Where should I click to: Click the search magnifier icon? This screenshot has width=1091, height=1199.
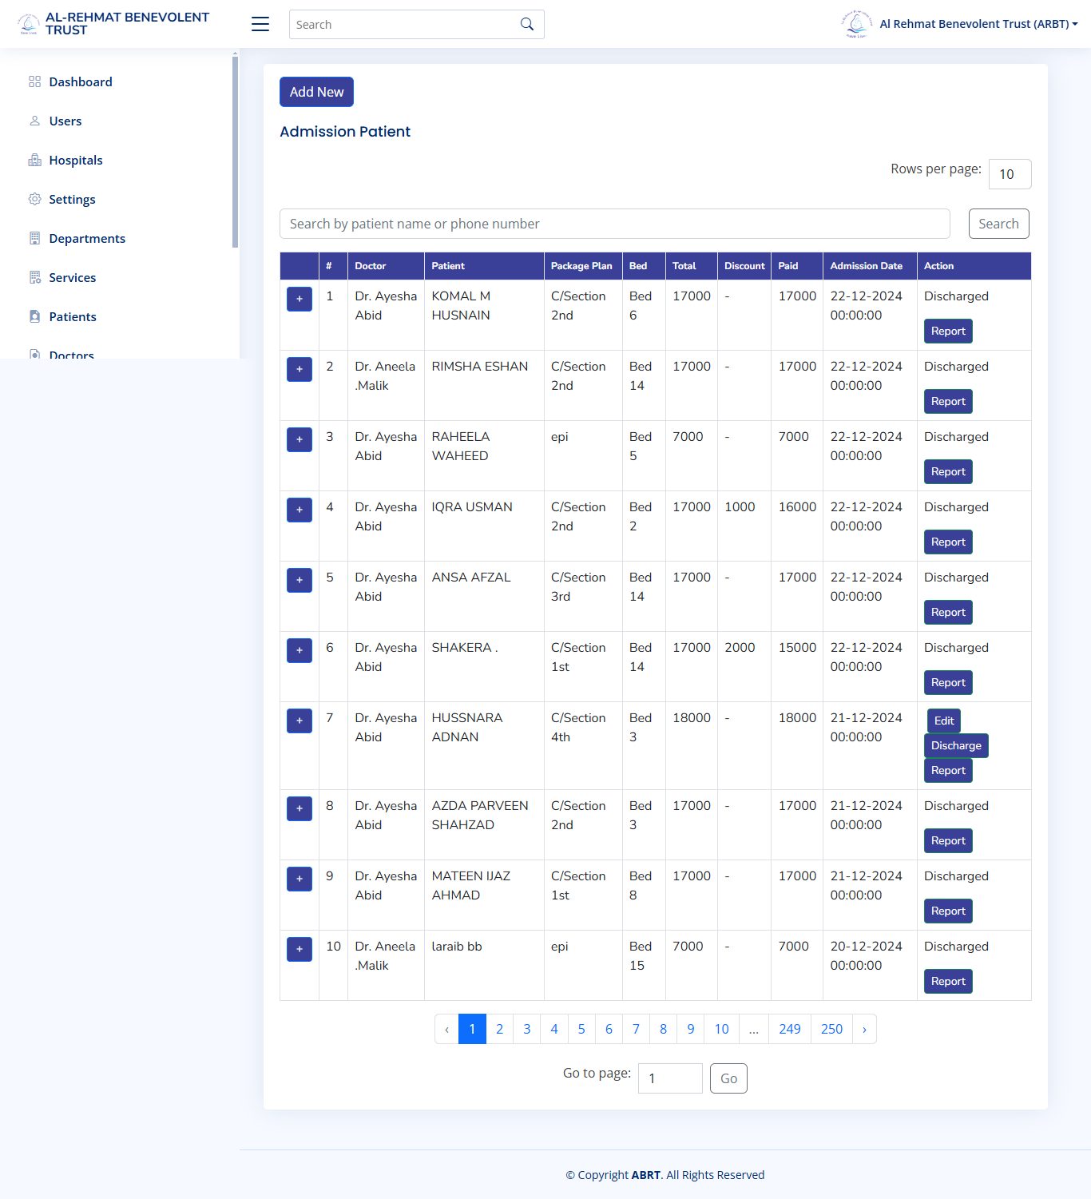click(x=526, y=24)
